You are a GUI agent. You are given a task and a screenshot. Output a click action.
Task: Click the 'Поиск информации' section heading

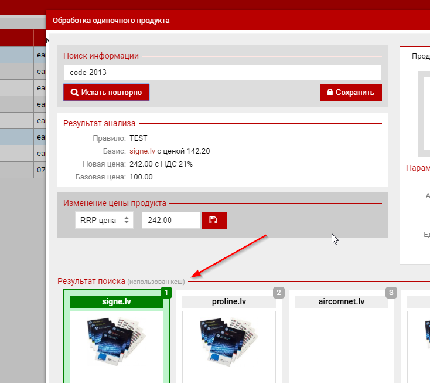(x=101, y=56)
